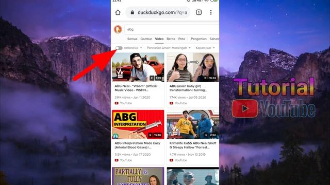330x185 pixels.
Task: Select the Video tab
Action: pyautogui.click(x=159, y=39)
